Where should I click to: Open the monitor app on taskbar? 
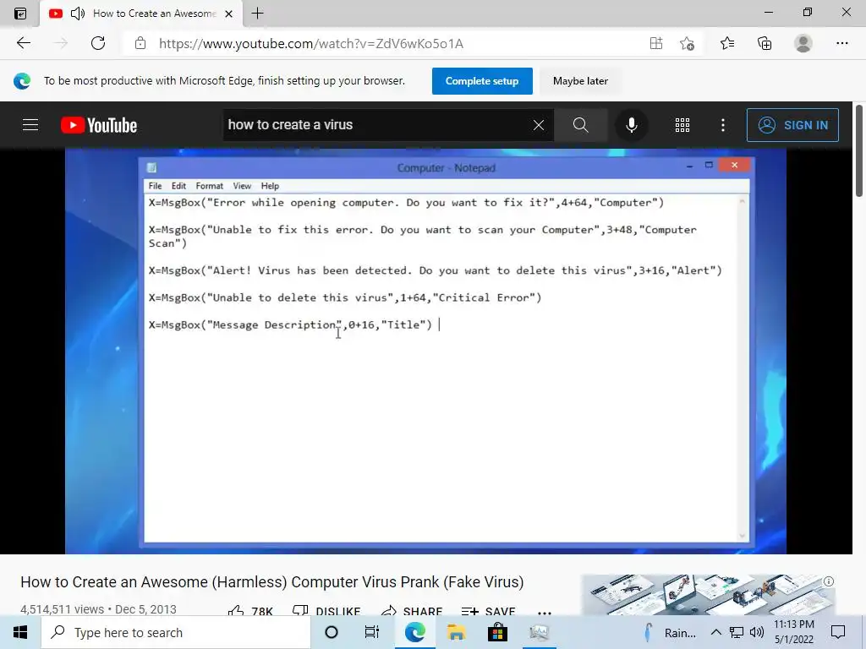[x=539, y=632]
